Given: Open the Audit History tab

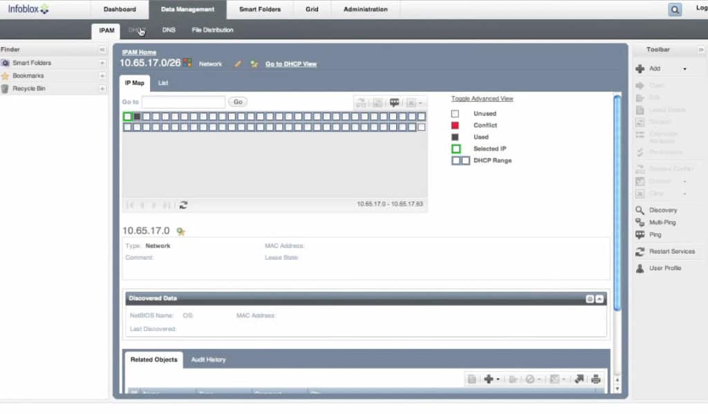Looking at the screenshot, I should pyautogui.click(x=208, y=360).
